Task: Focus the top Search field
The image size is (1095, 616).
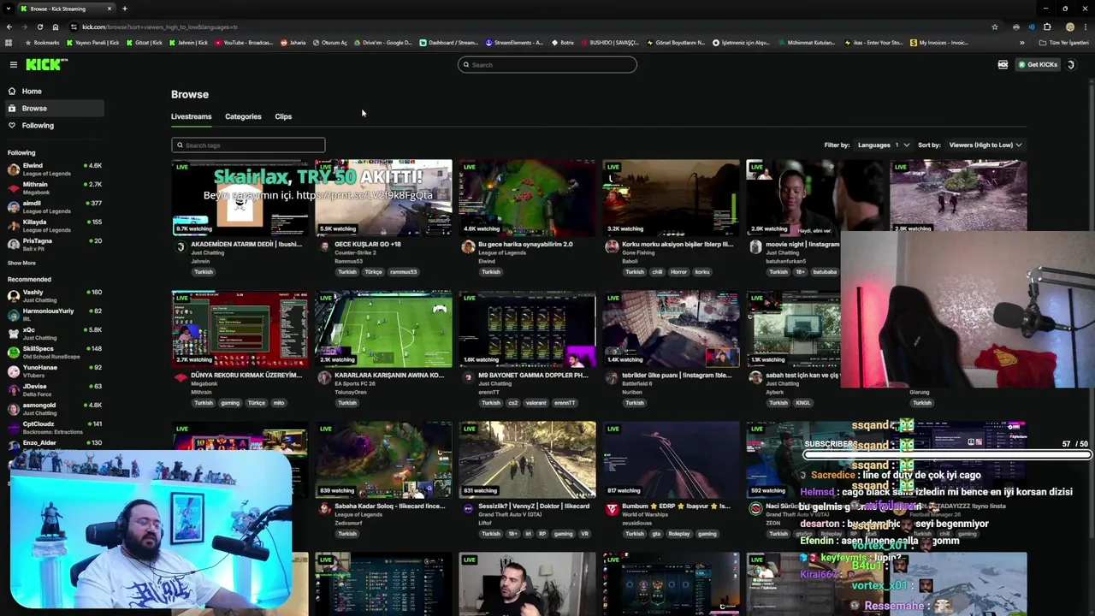Action: 547,65
